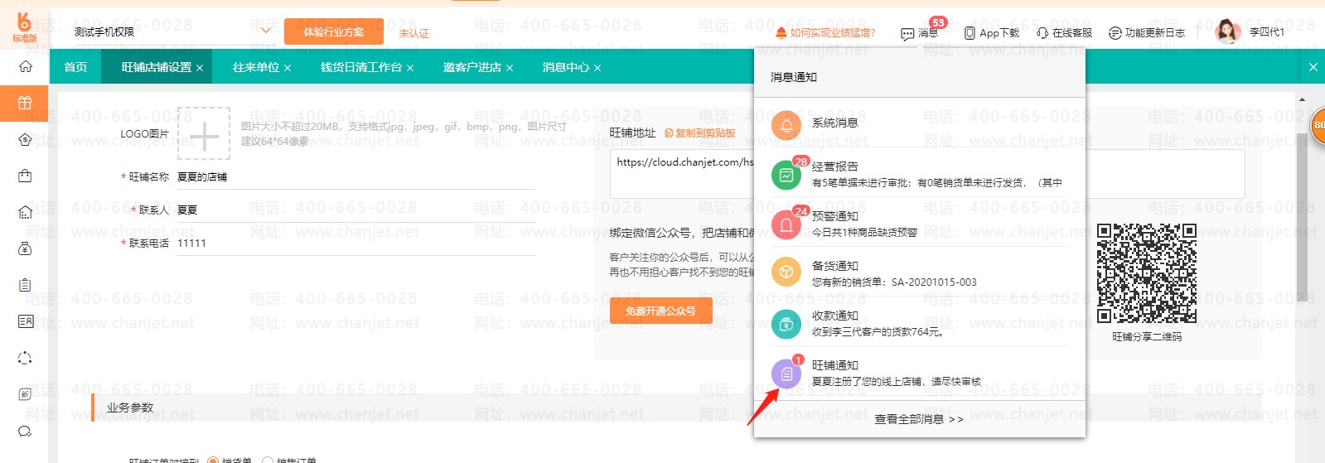Click the 免费开通公众号 button
Viewport: 1325px width, 463px height.
click(660, 311)
